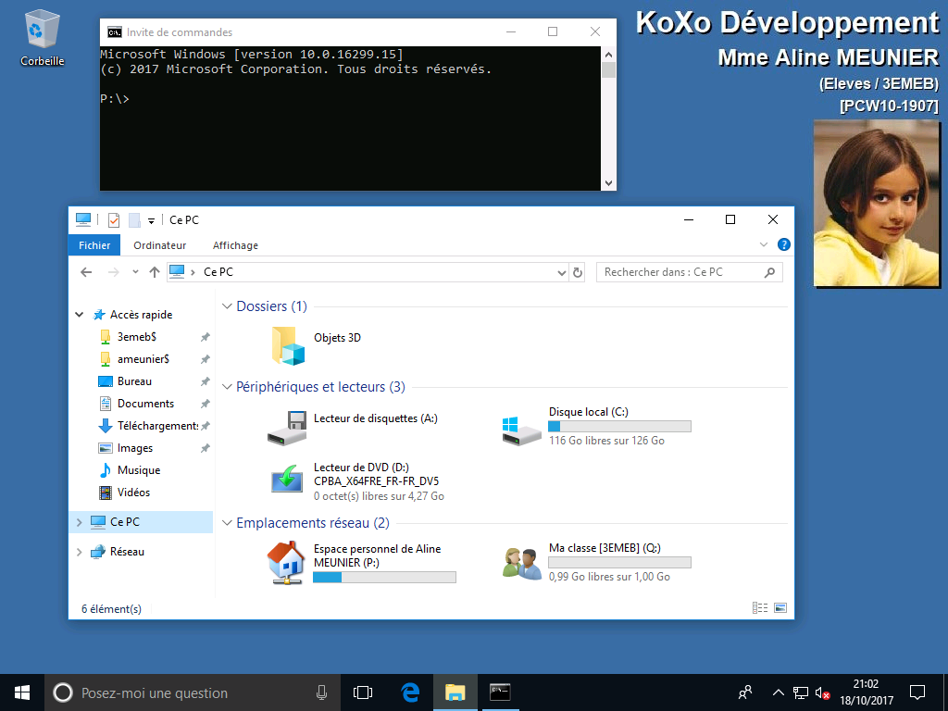The width and height of the screenshot is (948, 711).
Task: Expand the ribbon with the chevron
Action: [x=764, y=244]
